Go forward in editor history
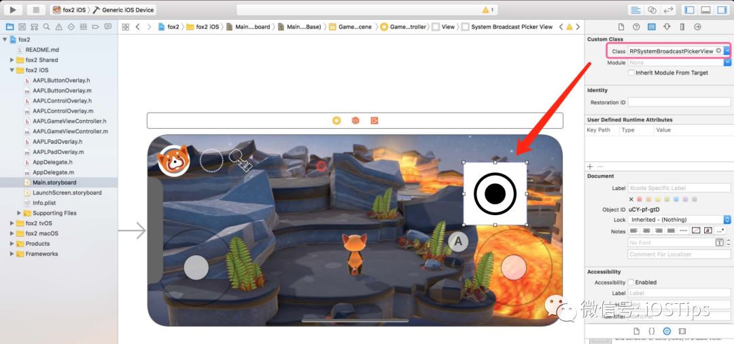Viewport: 734px width, 344px height. [149, 27]
